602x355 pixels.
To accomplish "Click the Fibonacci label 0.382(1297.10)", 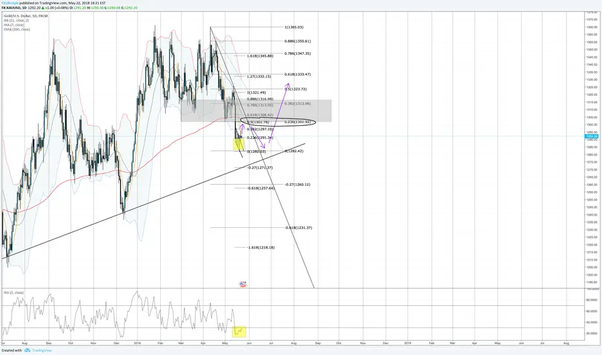I will click(x=260, y=129).
